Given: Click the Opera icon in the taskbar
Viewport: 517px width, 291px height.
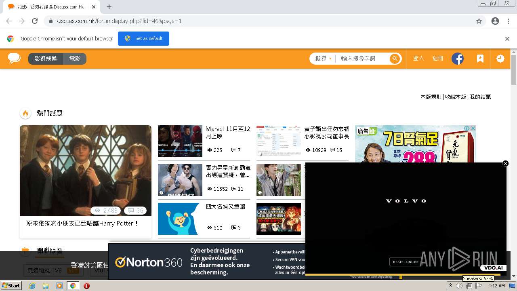Looking at the screenshot, I should coord(86,286).
